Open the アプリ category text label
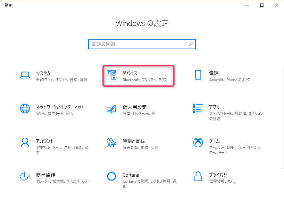Viewport: 284px width, 199px height. pos(214,107)
